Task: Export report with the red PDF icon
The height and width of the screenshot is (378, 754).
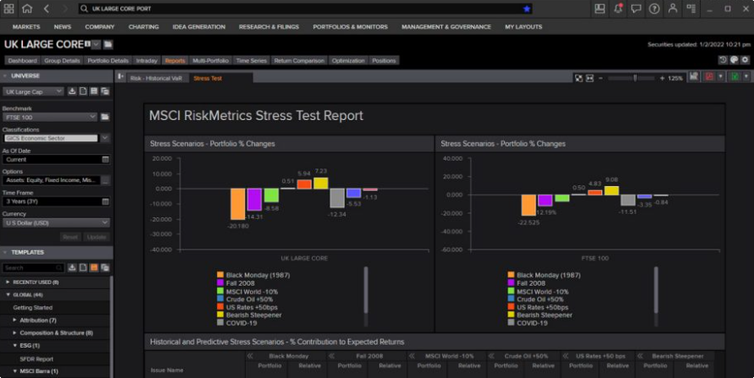Action: [x=708, y=77]
